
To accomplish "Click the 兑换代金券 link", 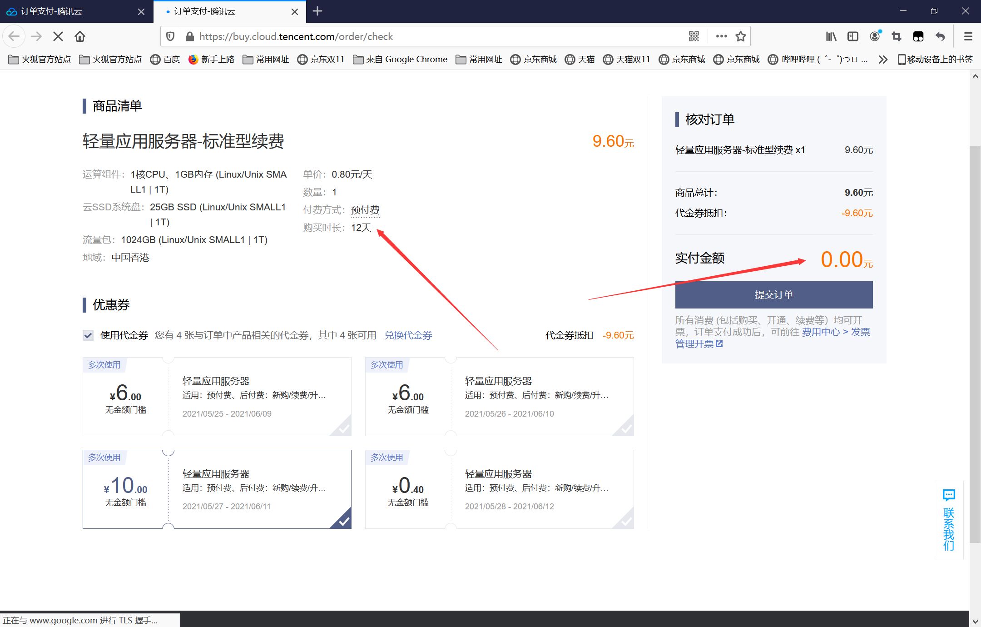I will (408, 335).
